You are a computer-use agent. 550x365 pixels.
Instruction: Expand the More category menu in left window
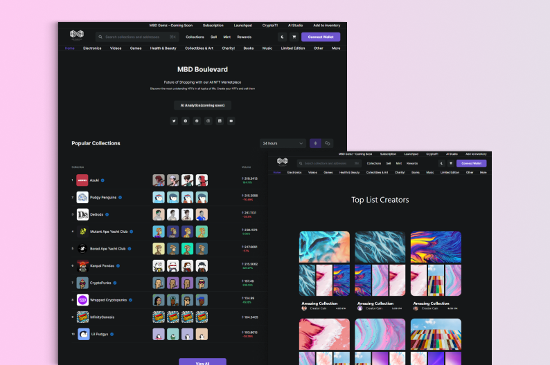335,48
